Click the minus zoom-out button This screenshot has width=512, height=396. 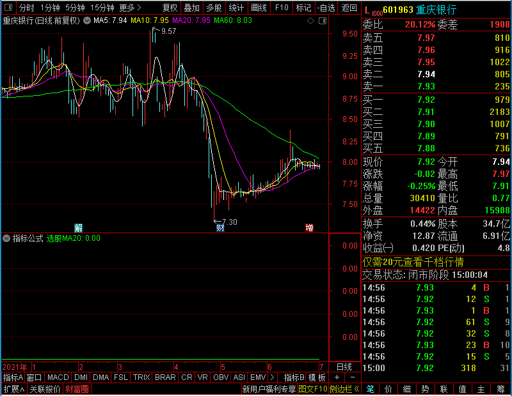click(353, 377)
